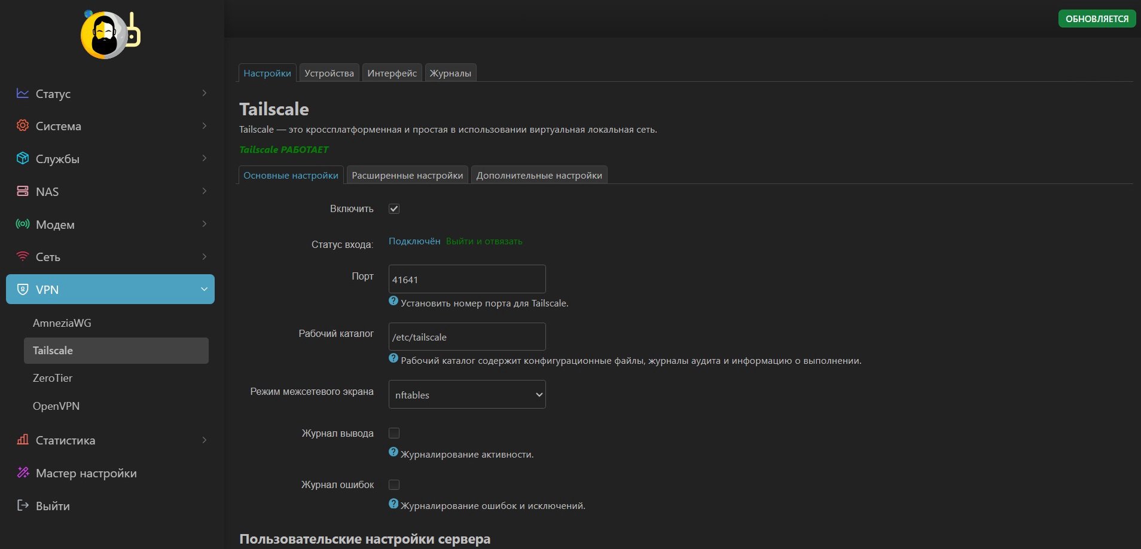Switch to the 'Интерфейс' tab
This screenshot has height=549, width=1141.
[392, 73]
